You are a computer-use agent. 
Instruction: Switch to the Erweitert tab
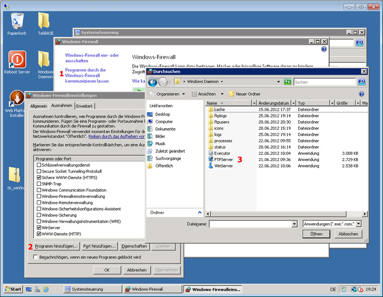pyautogui.click(x=85, y=106)
